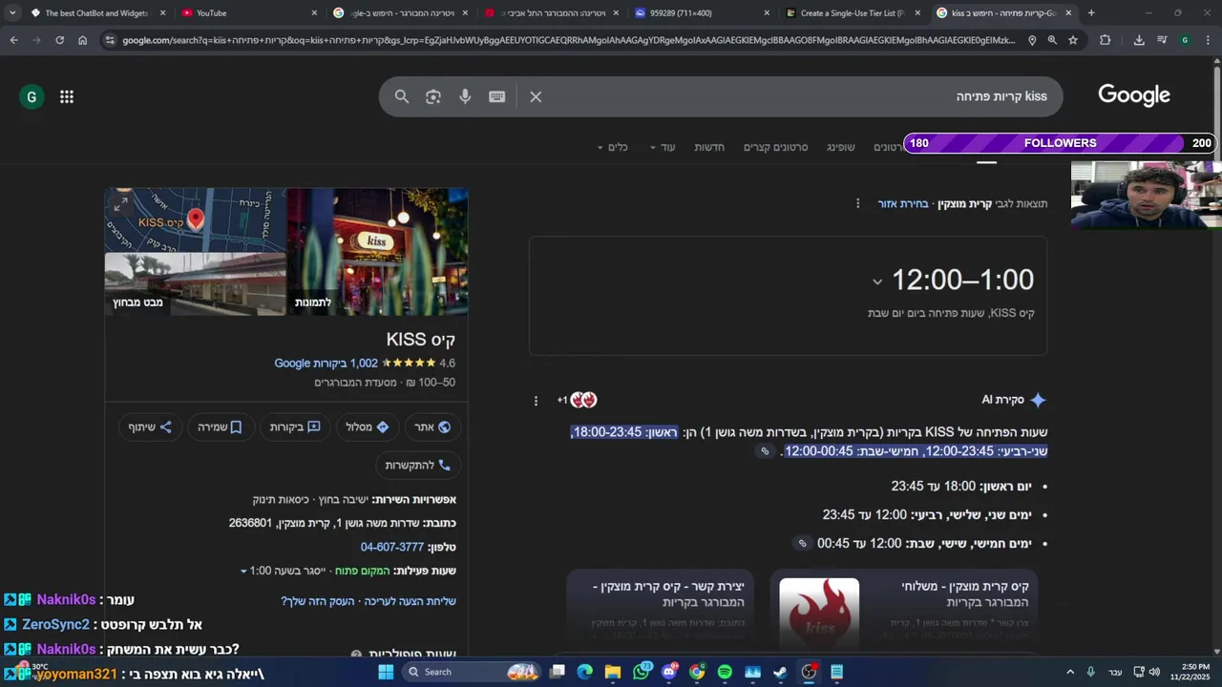This screenshot has width=1222, height=687.
Task: Open the Street View מבט מבחוץ thumbnail
Action: click(196, 284)
